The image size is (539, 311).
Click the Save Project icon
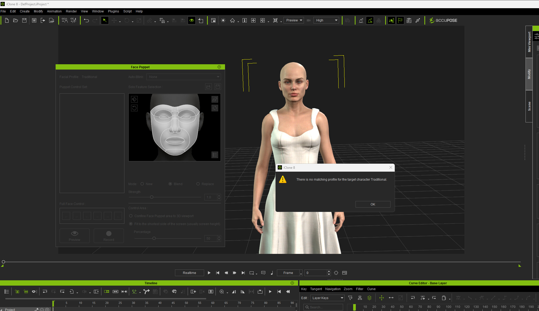point(24,20)
